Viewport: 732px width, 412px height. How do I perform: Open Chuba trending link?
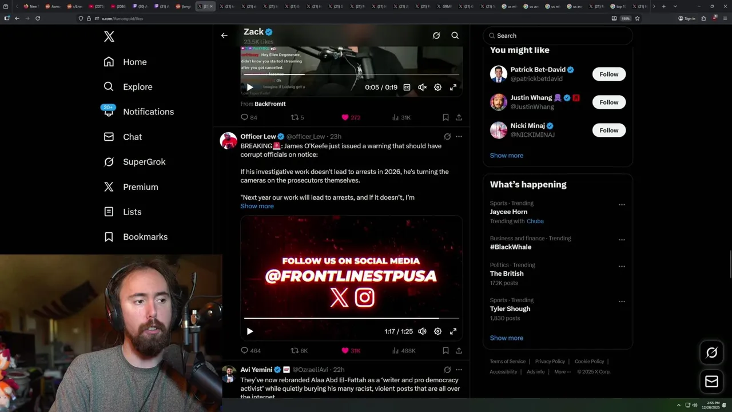535,221
